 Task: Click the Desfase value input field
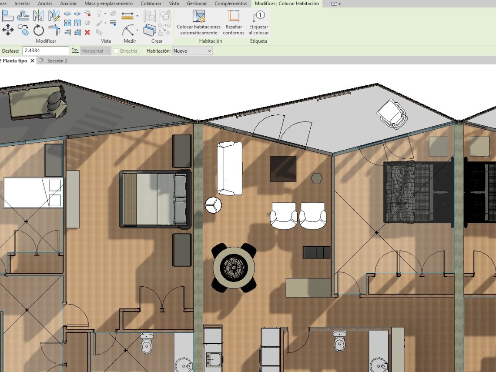(x=46, y=51)
